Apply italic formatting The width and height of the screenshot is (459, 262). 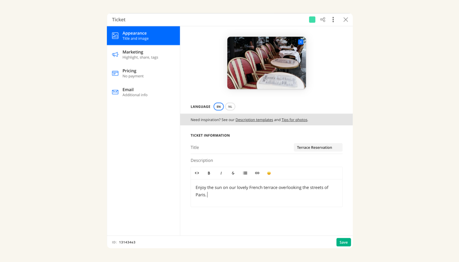tap(221, 173)
